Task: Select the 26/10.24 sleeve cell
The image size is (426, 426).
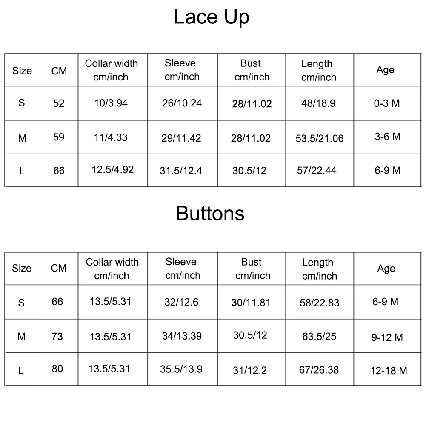Action: point(182,103)
